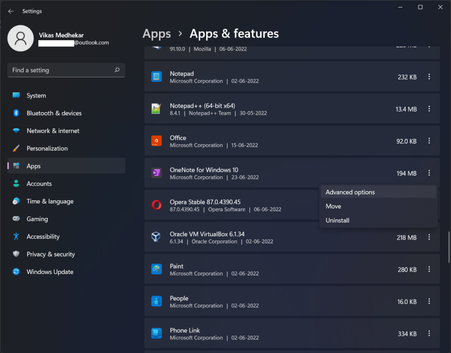Open more options for Notepad
Image resolution: width=451 pixels, height=353 pixels.
tap(429, 77)
